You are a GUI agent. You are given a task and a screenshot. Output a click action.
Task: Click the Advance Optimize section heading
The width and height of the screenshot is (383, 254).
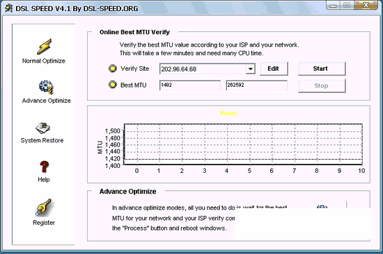pyautogui.click(x=127, y=192)
